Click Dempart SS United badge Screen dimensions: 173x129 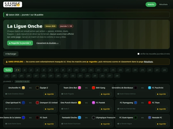point(37,103)
